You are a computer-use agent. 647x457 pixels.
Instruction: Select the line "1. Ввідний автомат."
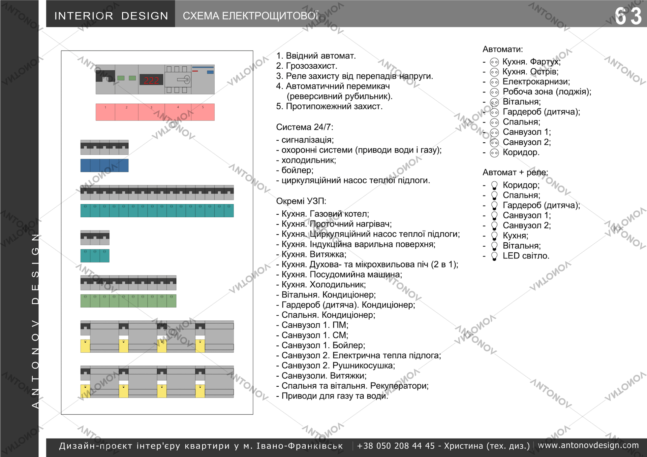coord(316,56)
